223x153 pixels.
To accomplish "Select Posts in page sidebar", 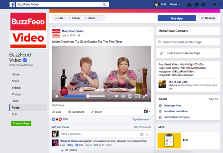I will [28, 107].
